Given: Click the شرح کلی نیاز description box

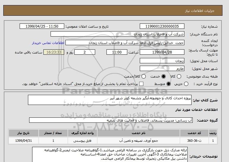Looking at the screenshot, I should (110, 100).
